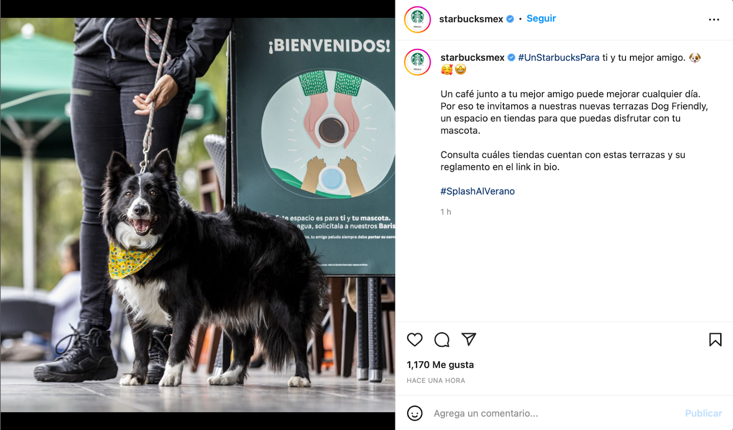The width and height of the screenshot is (733, 430).
Task: Follow starbucksmex with the Seguir button
Action: (x=541, y=18)
